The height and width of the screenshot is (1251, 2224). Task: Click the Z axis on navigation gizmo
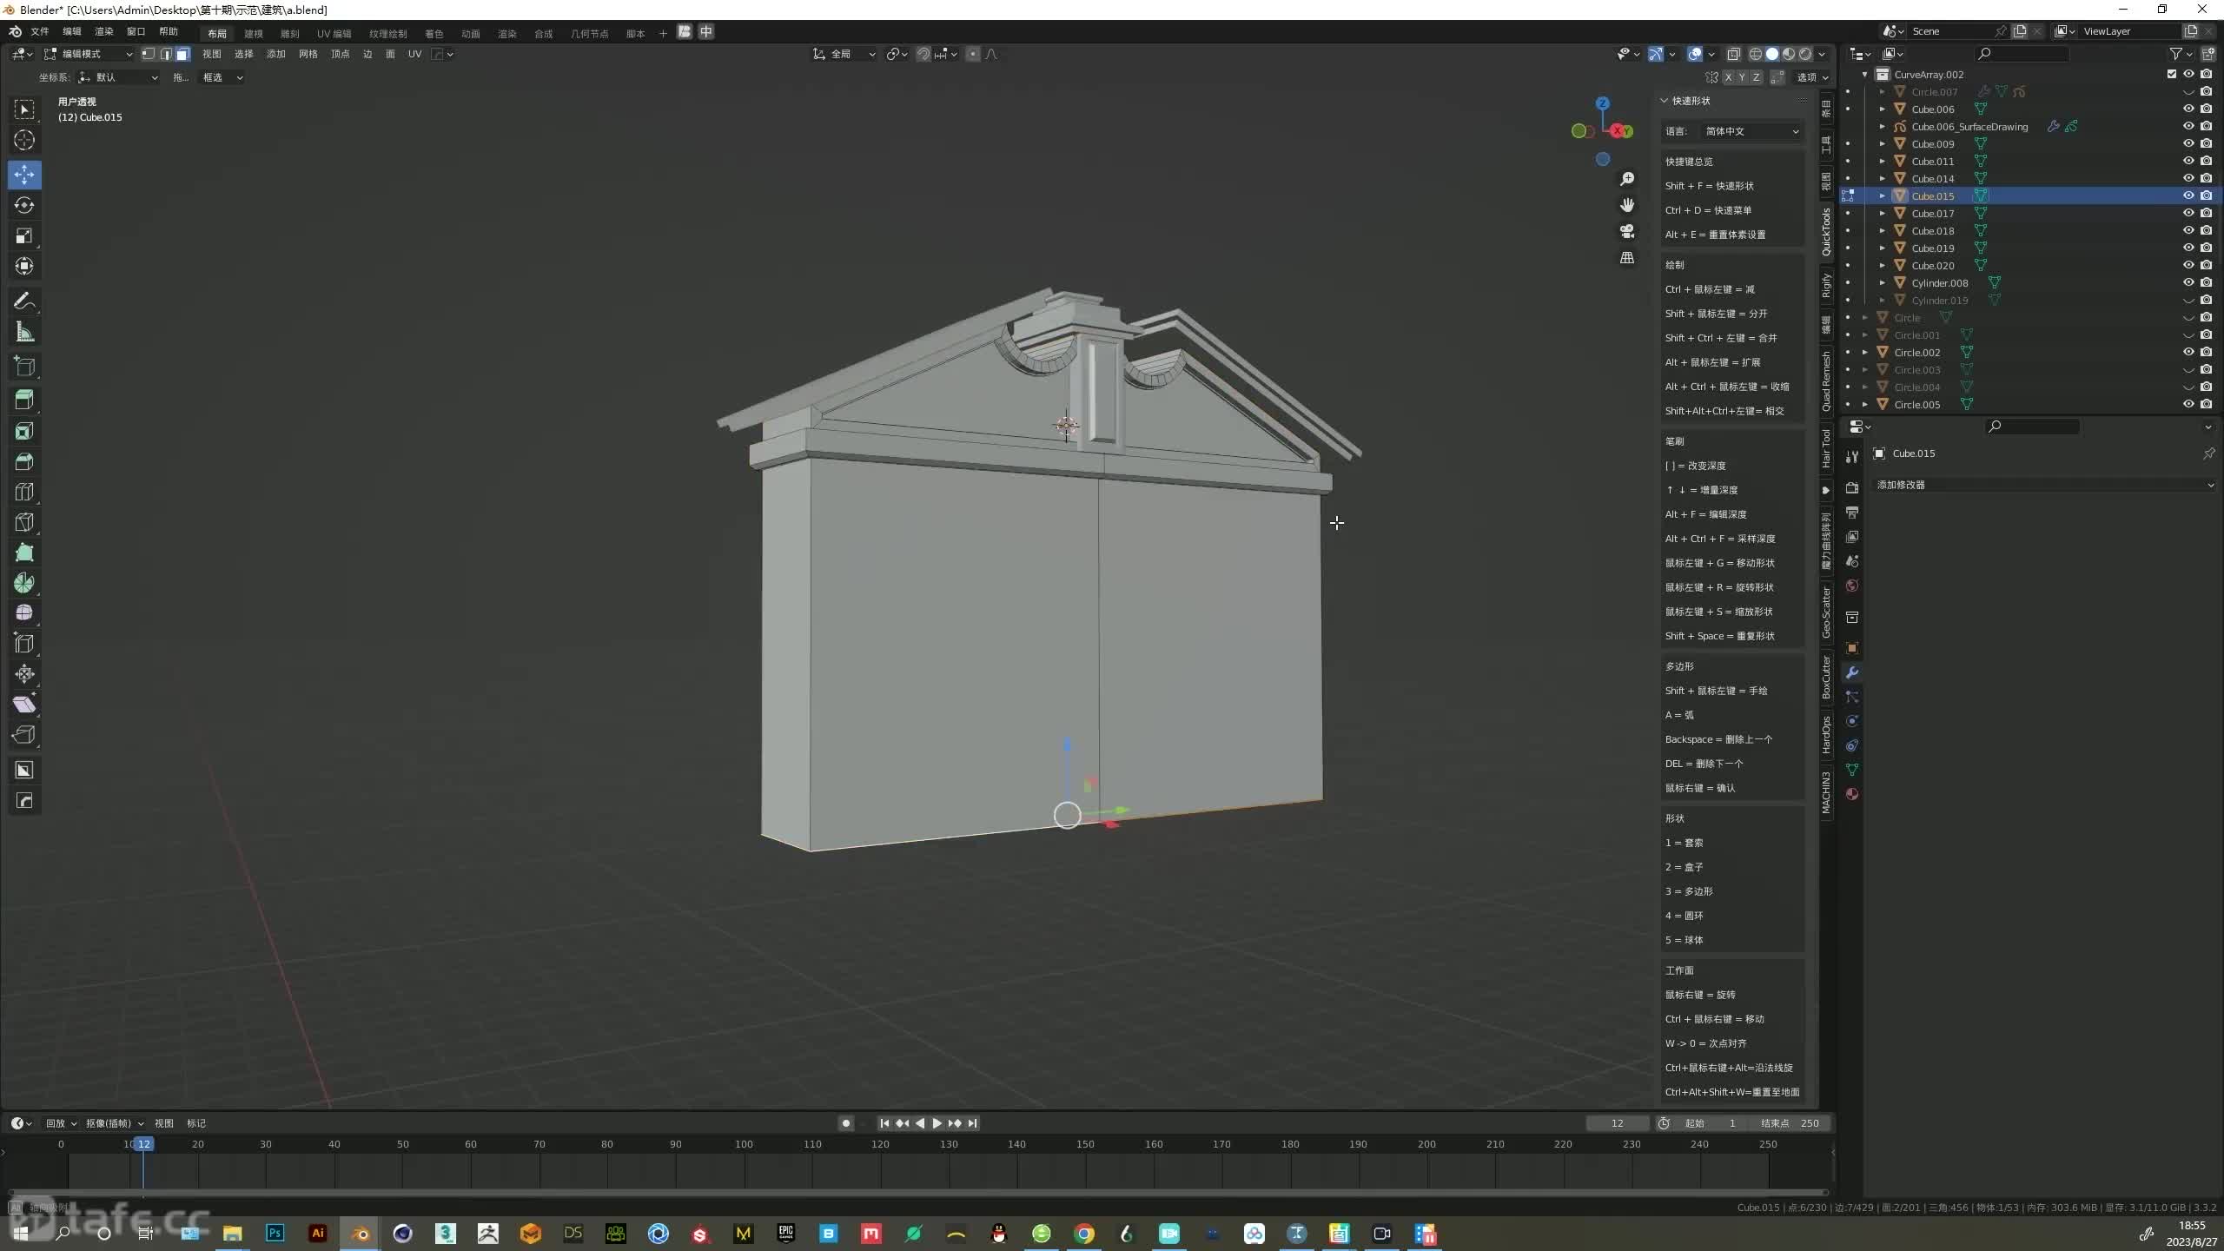click(1603, 103)
